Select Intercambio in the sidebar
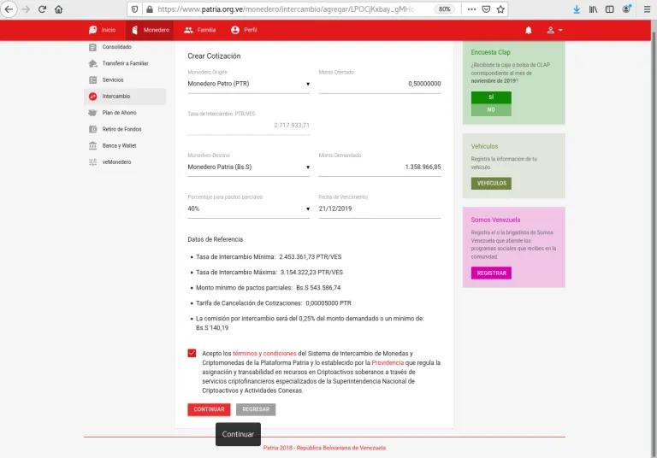 (x=125, y=97)
